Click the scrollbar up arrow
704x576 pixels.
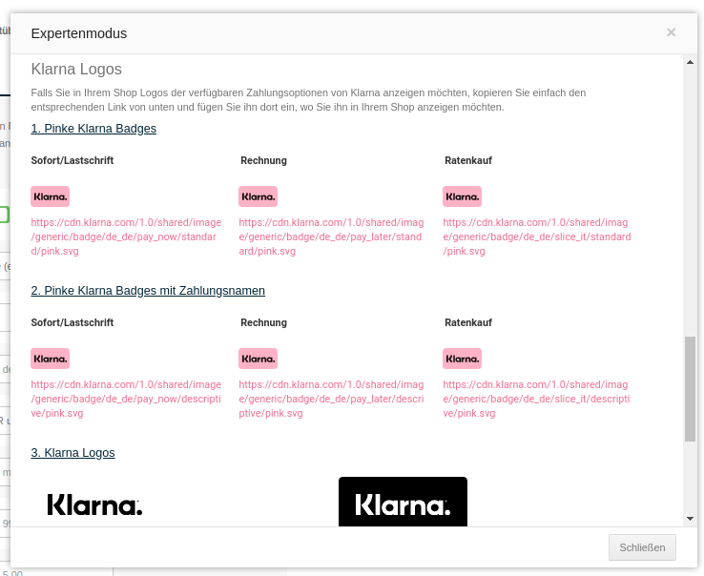pyautogui.click(x=691, y=63)
